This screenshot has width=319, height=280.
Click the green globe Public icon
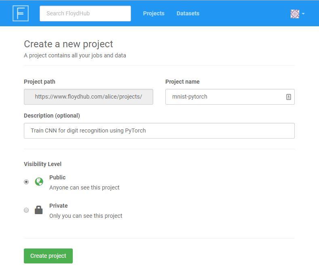click(x=39, y=181)
